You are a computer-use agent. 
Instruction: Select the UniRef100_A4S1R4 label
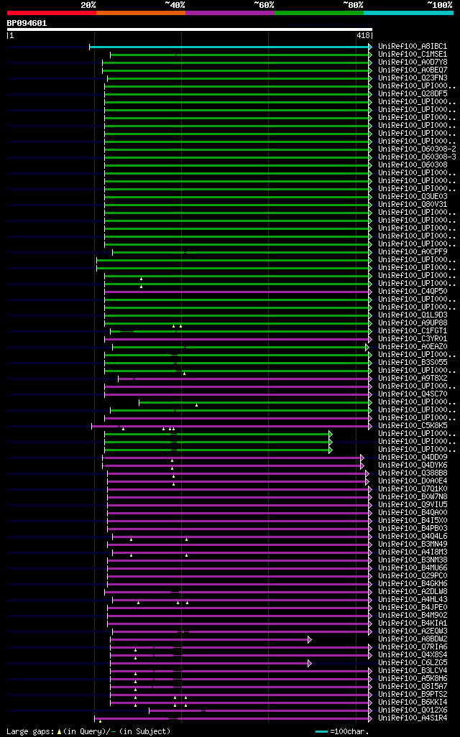coord(413,718)
